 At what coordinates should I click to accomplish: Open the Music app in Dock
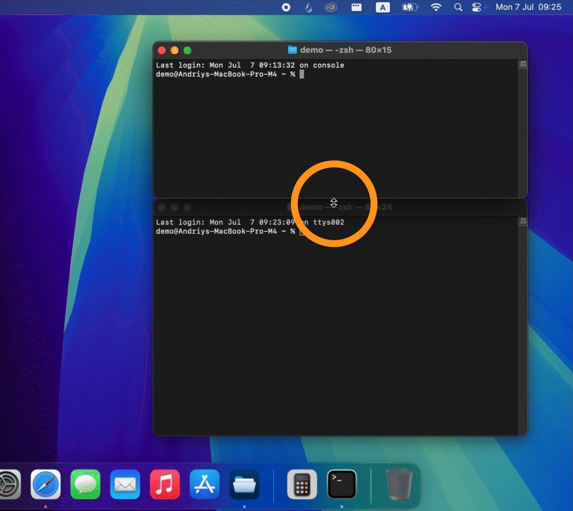click(165, 484)
